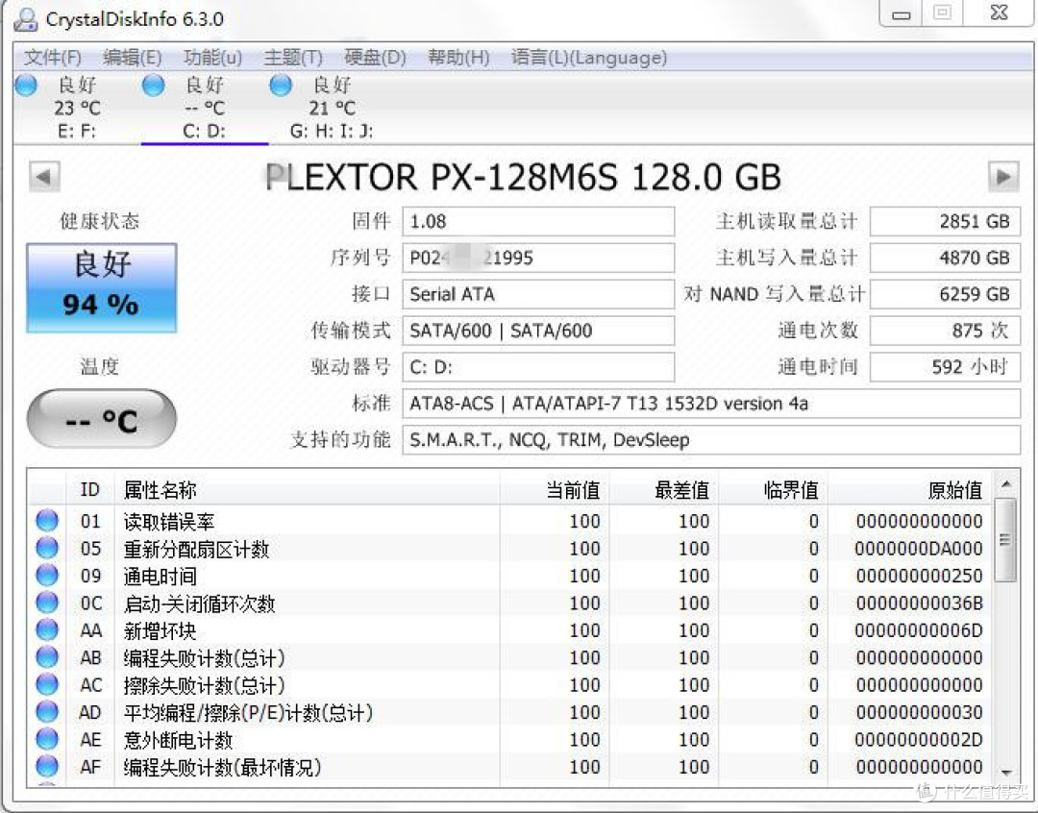
Task: Go to previous disk with left arrow
Action: coord(44,177)
